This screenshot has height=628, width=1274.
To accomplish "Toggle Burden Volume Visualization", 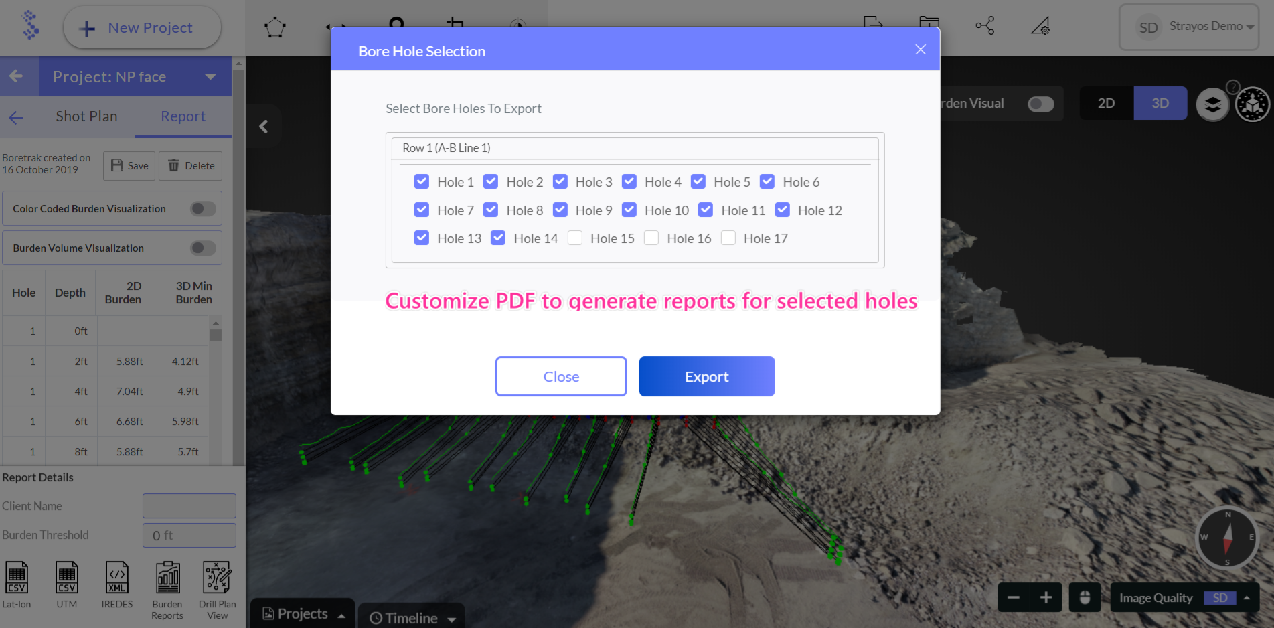I will (x=203, y=248).
